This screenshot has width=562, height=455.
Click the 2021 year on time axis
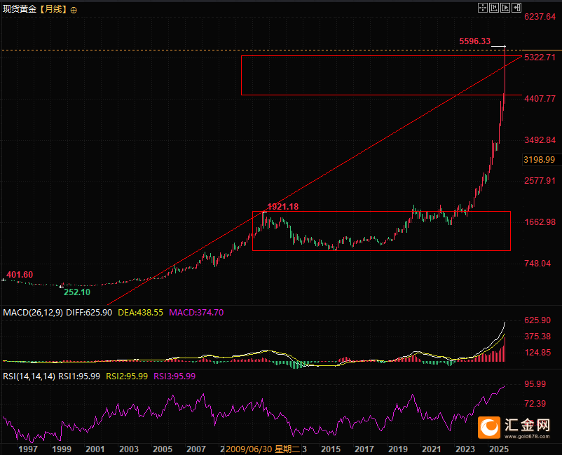(x=431, y=449)
